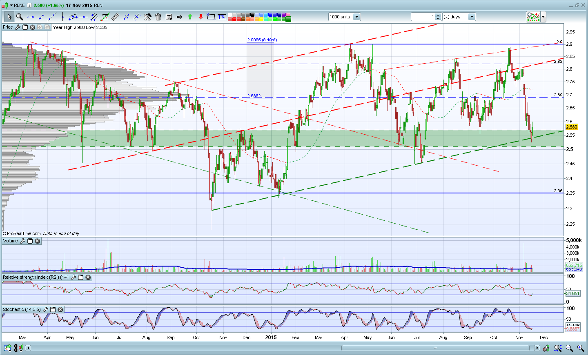Open the hammer and wrench tools icon
This screenshot has height=355, width=588.
click(x=147, y=17)
